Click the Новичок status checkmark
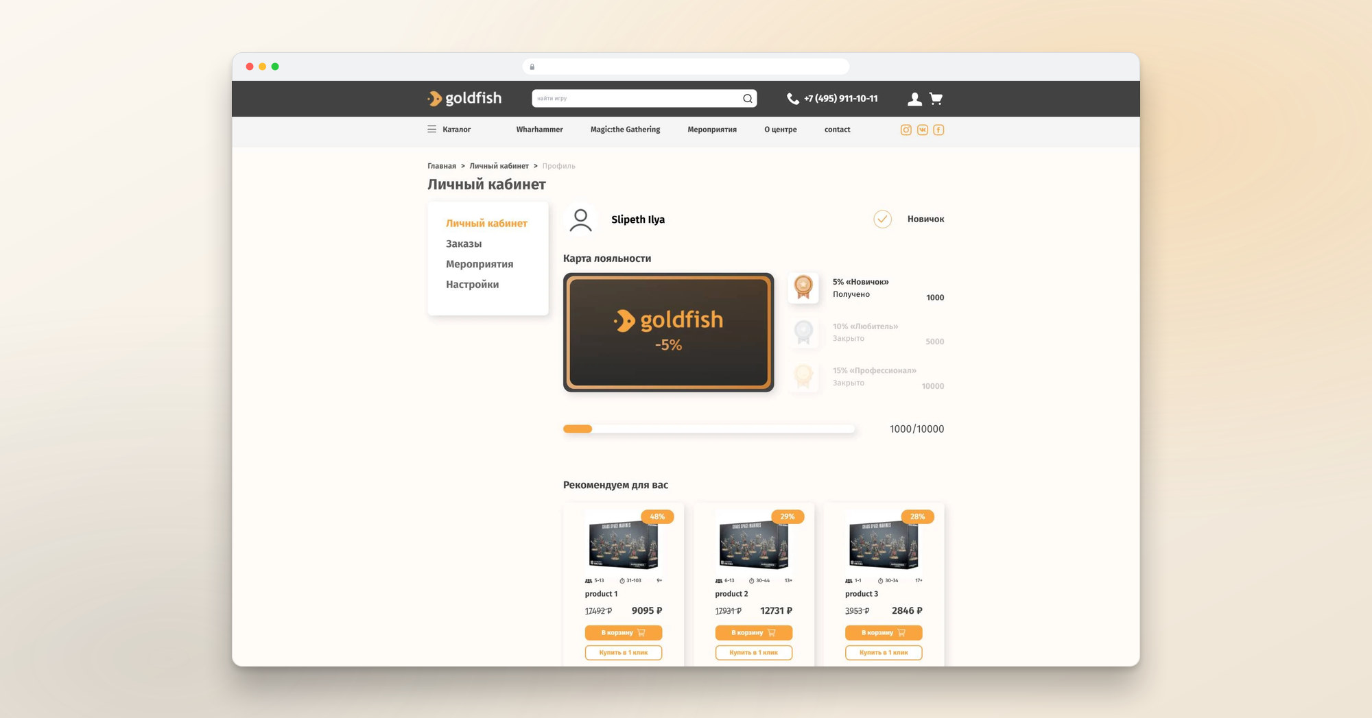Screen dimensions: 1372x718 tap(882, 219)
